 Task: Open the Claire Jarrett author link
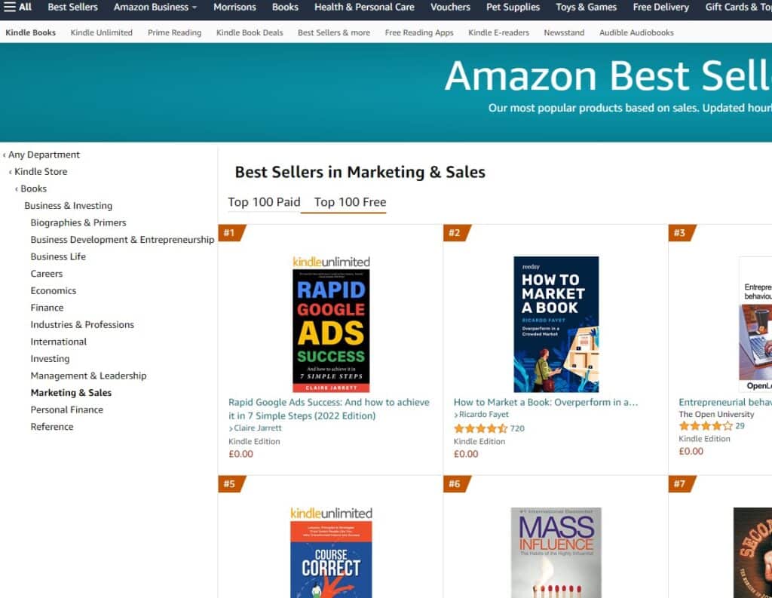256,428
